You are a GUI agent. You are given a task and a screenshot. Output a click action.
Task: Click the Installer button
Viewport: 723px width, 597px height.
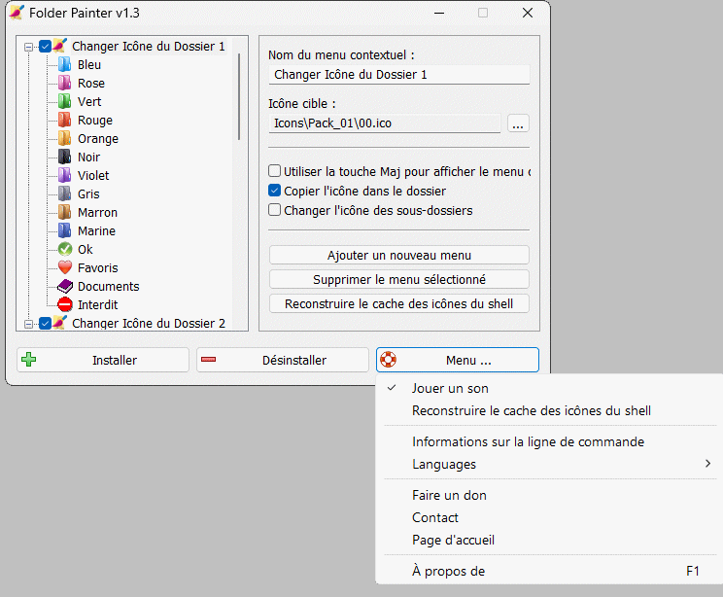(x=103, y=360)
